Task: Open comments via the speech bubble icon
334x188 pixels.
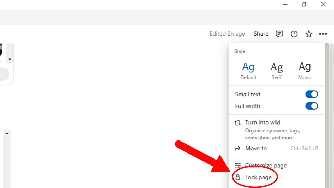Action: [x=279, y=34]
